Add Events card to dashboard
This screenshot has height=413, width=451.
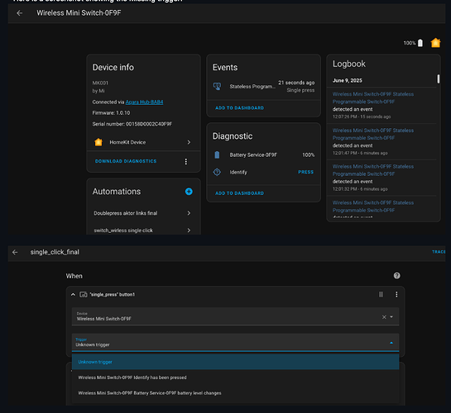tap(239, 108)
